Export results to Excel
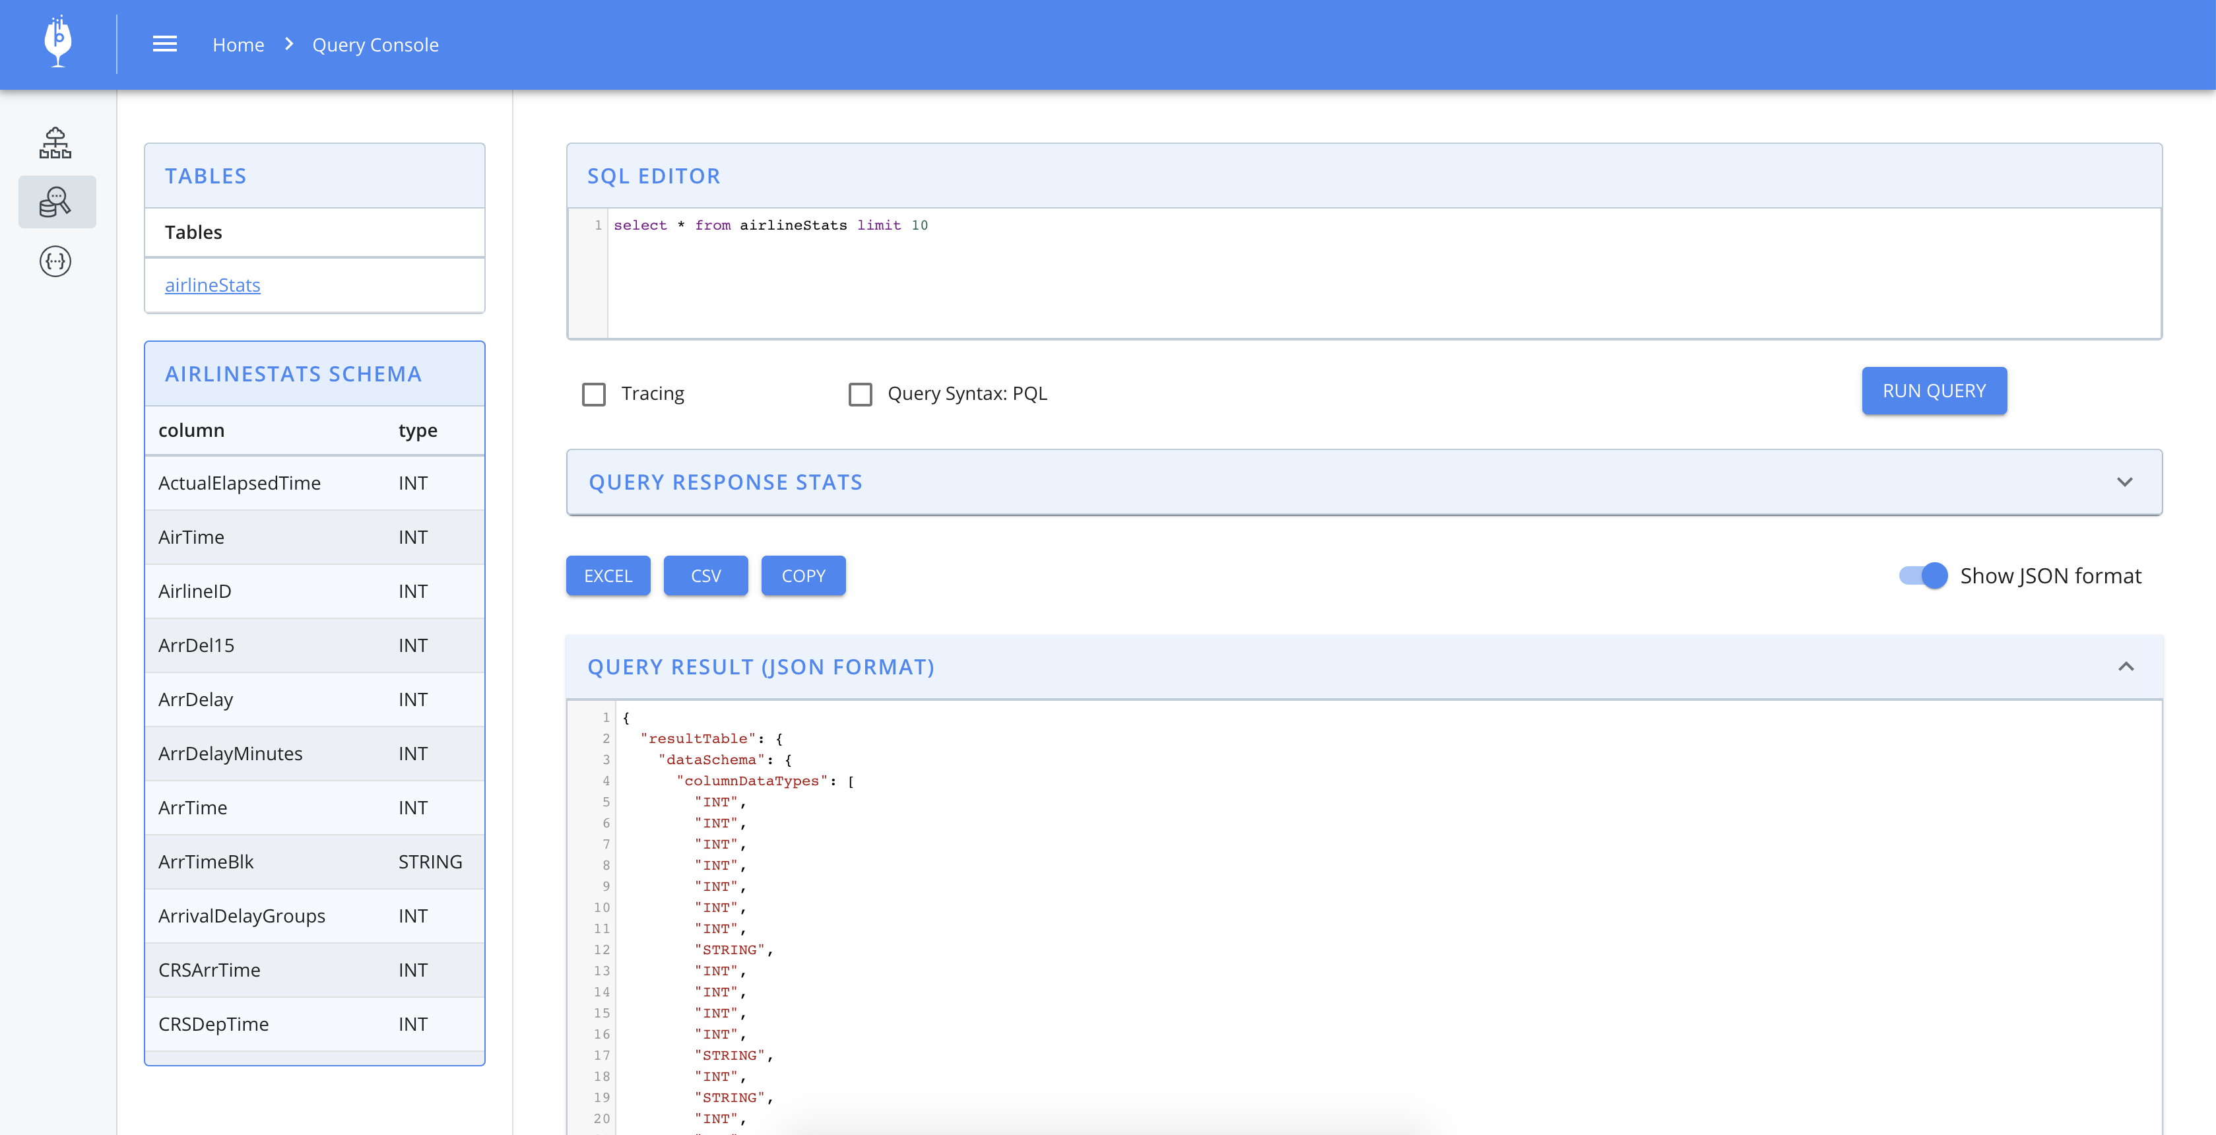 [x=608, y=575]
